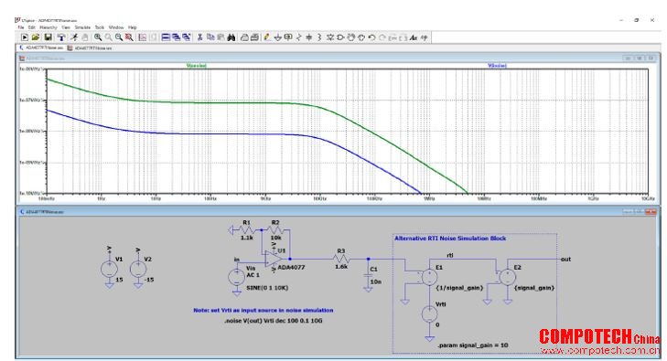Image resolution: width=667 pixels, height=361 pixels.
Task: Click the Close all windows icon
Action: [188, 37]
